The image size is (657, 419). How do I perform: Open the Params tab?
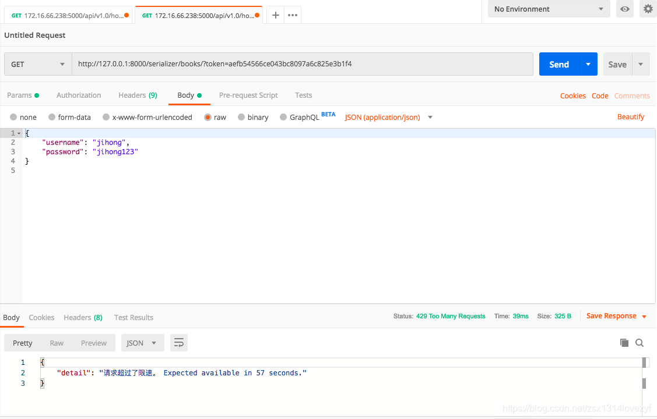point(23,95)
